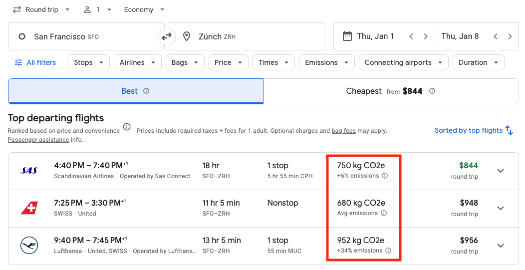Click the SWISS airline logo
Image resolution: width=525 pixels, height=270 pixels.
(29, 208)
